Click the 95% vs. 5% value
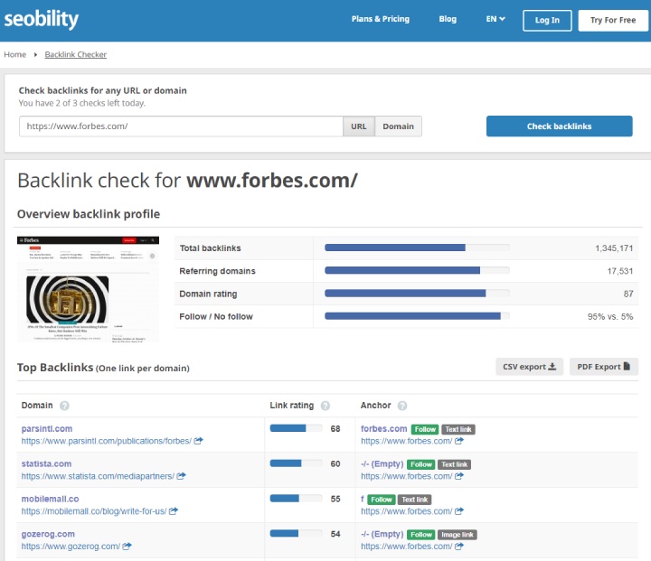Viewport: 651px width, 561px height. pyautogui.click(x=610, y=316)
